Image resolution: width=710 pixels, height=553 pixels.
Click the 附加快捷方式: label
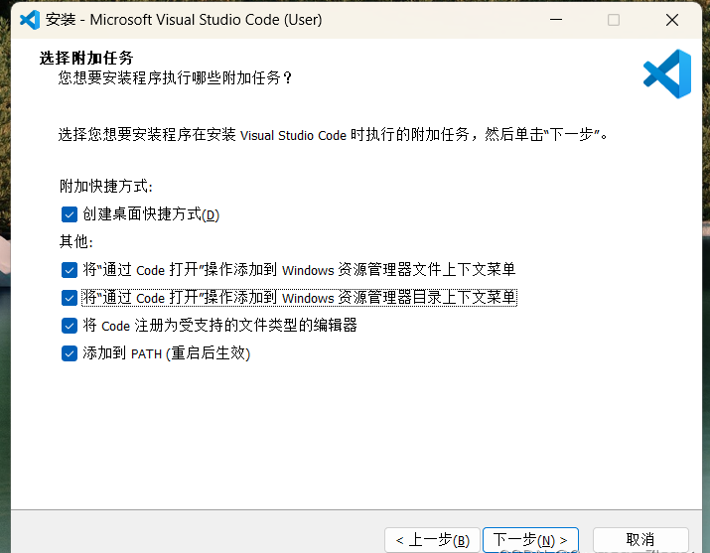[106, 186]
